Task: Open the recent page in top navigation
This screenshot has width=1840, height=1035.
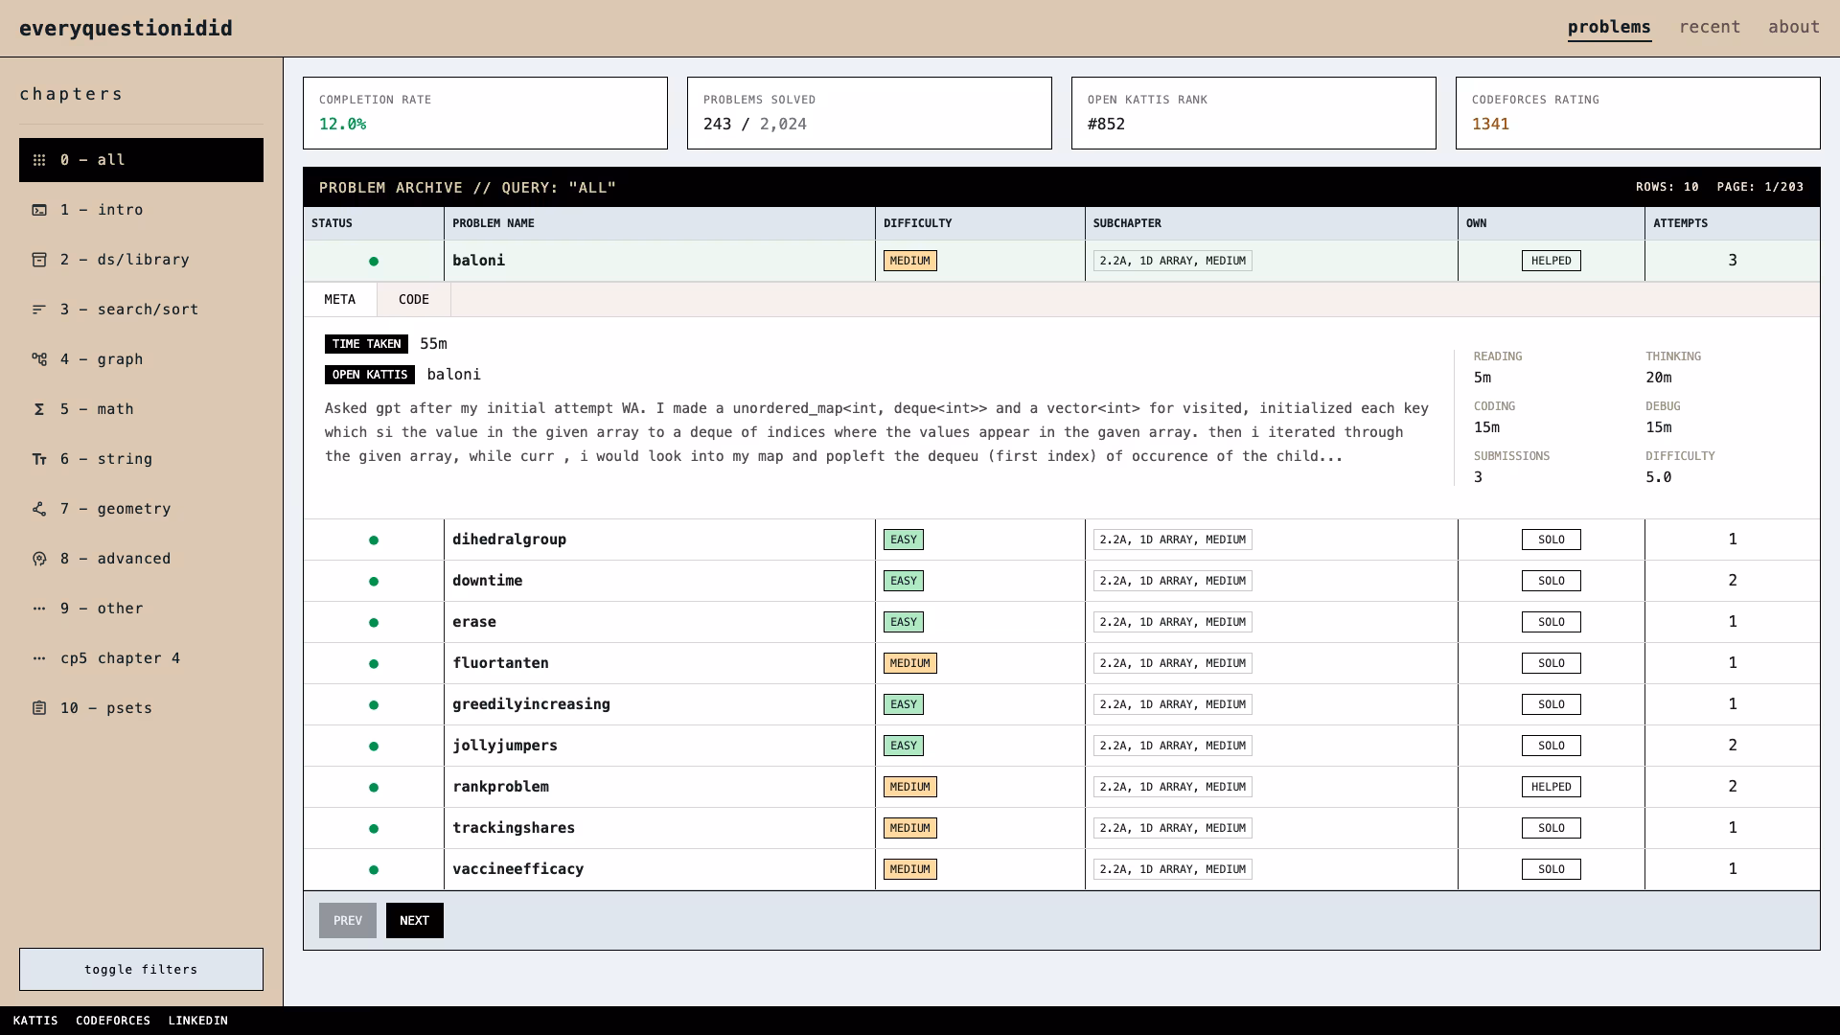Action: pos(1709,27)
